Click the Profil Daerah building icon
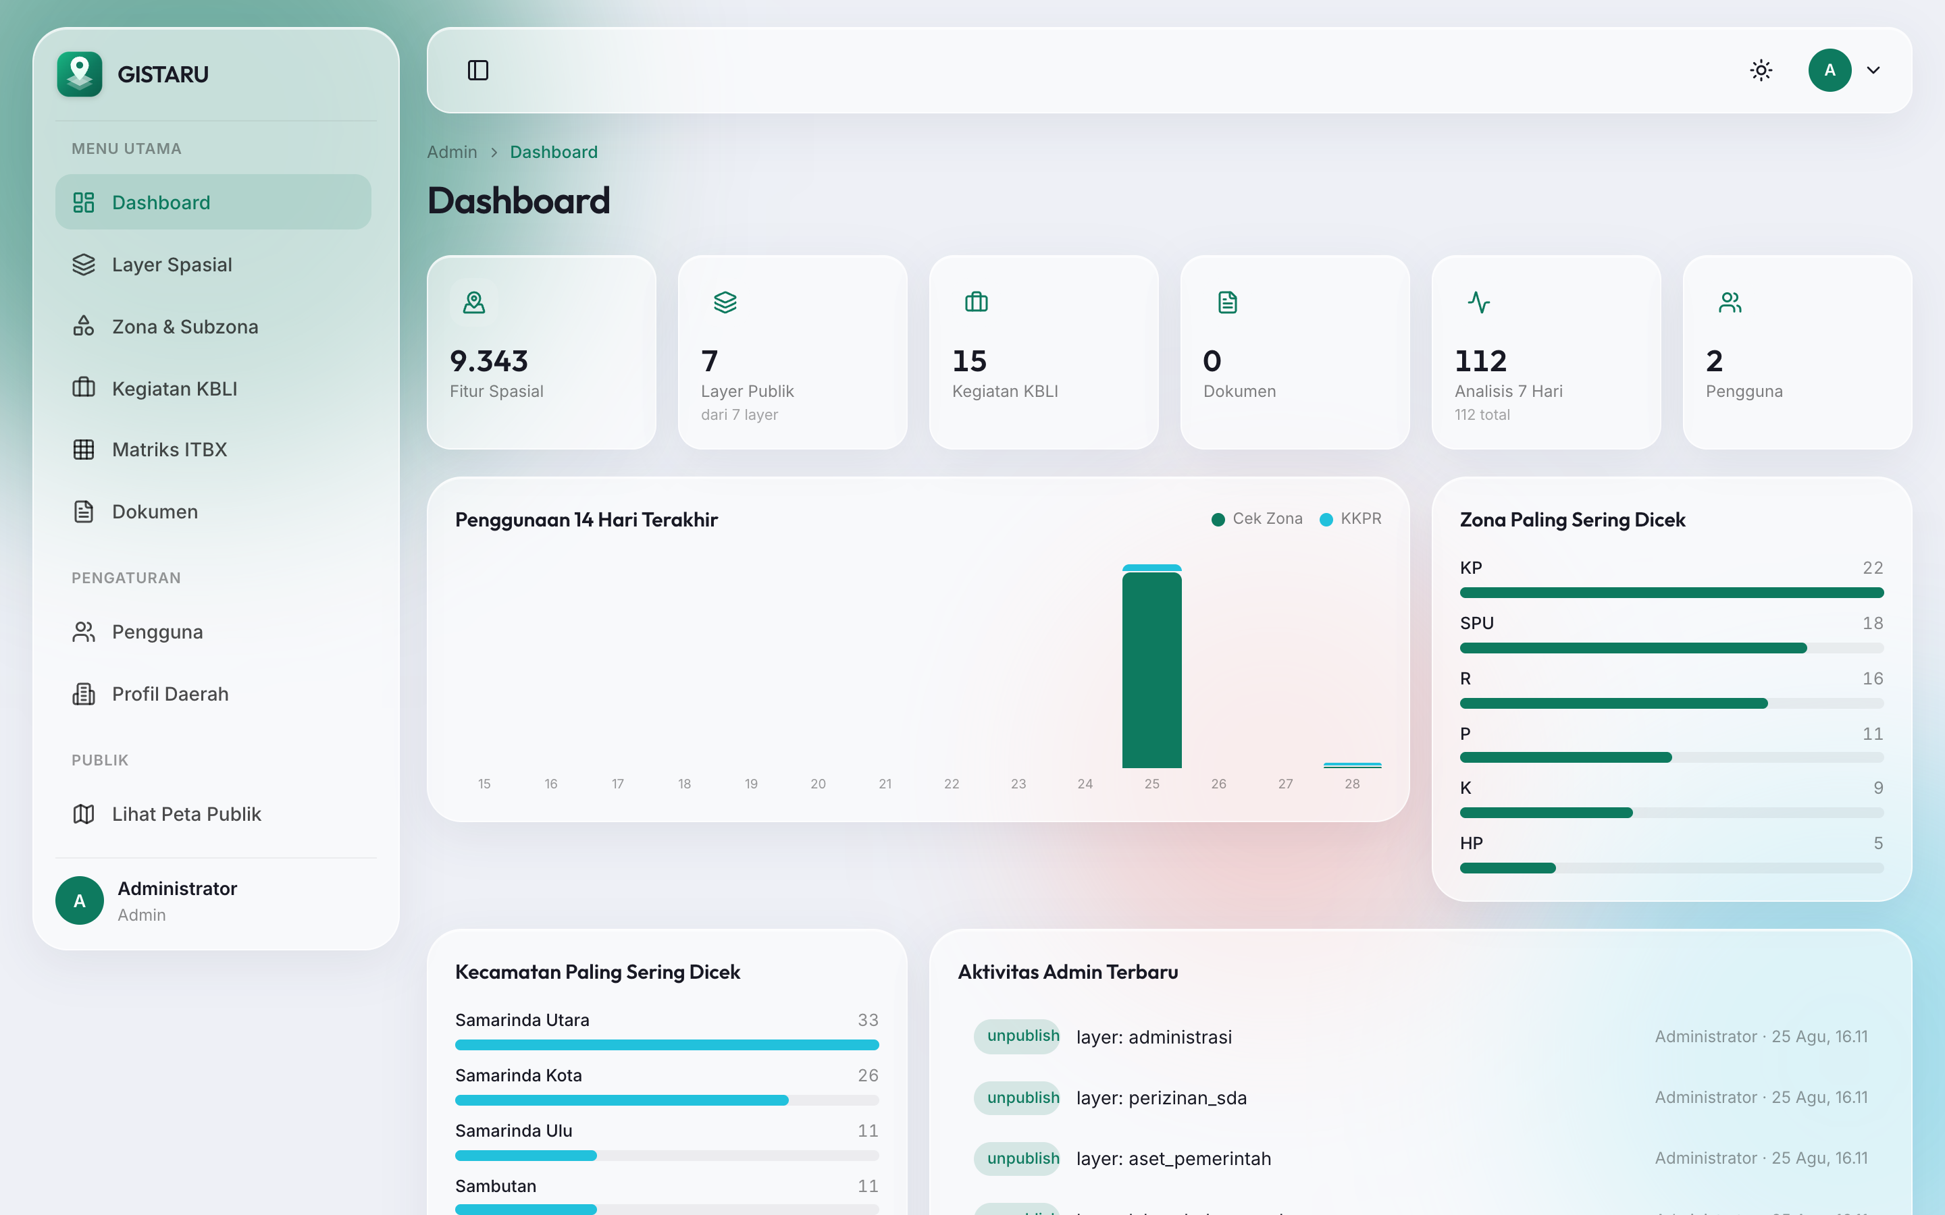Screen dimensions: 1945x1215 84,693
